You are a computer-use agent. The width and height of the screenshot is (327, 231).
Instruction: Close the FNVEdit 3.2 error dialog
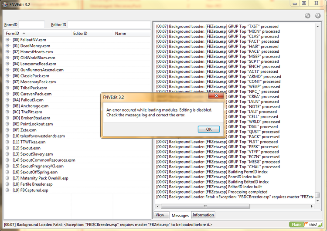[x=216, y=96]
